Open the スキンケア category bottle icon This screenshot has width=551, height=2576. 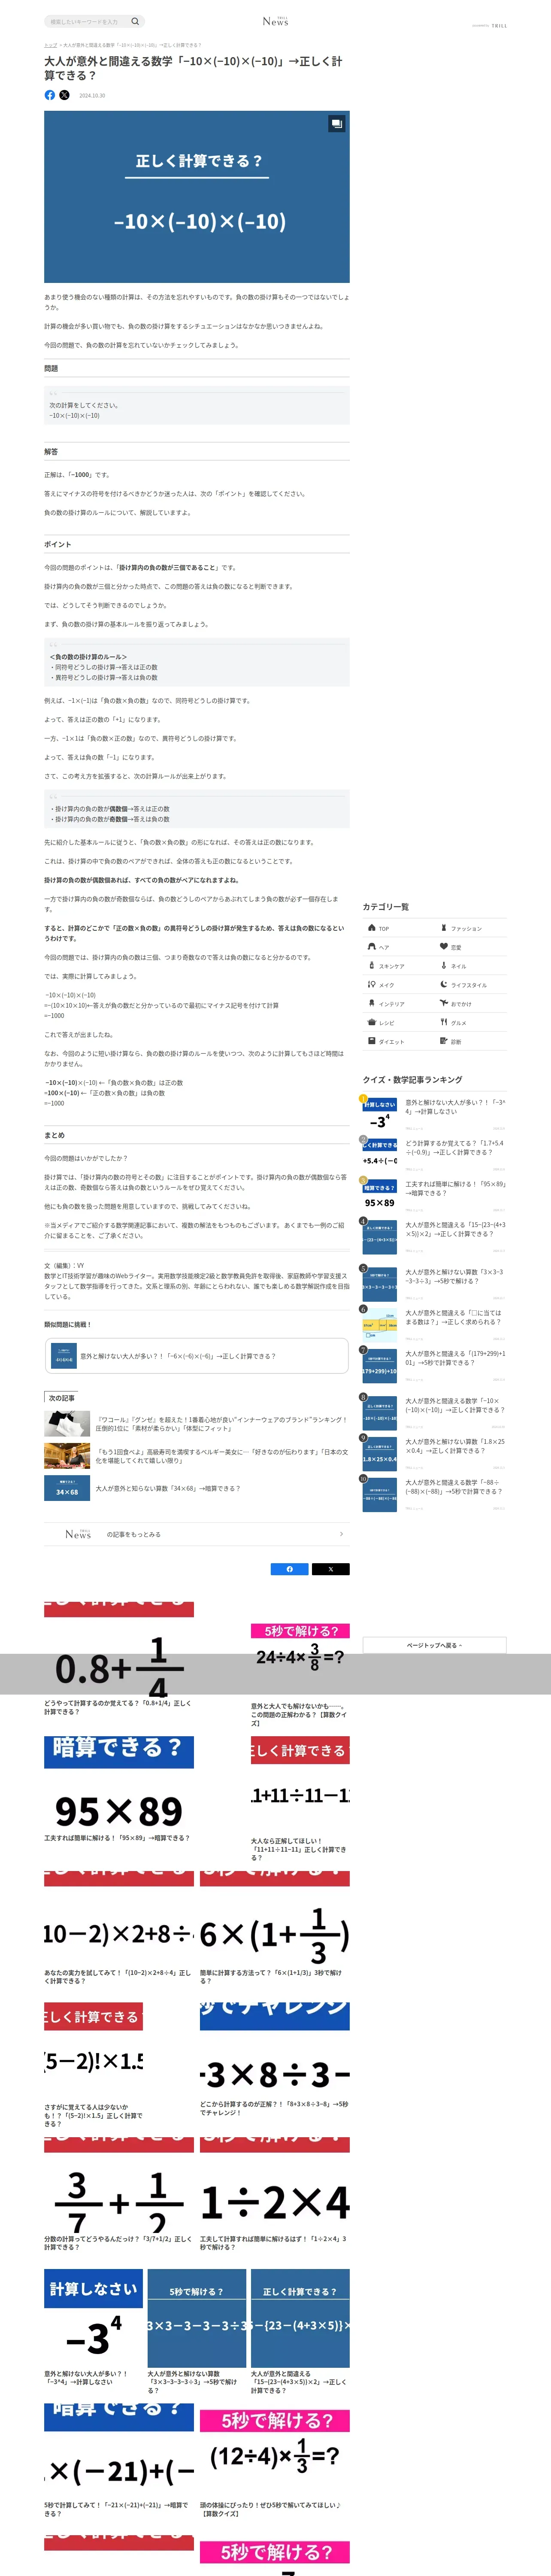tap(372, 966)
